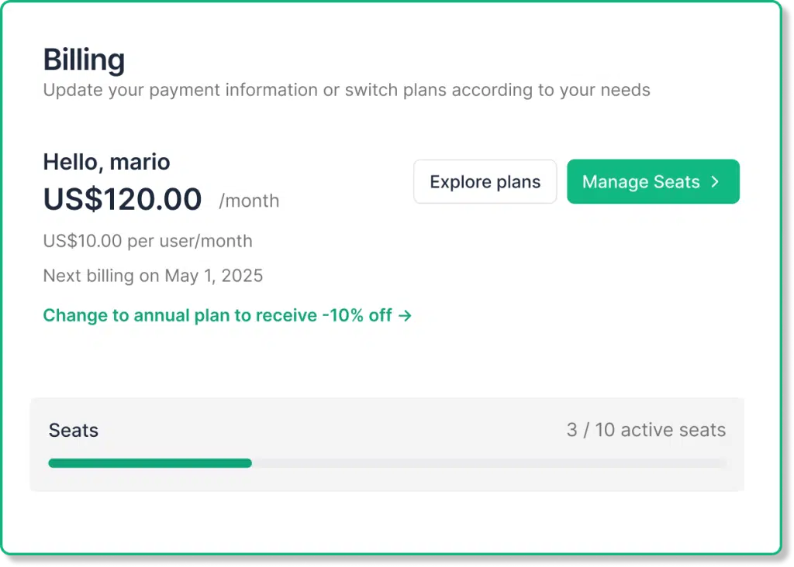Click the end of the green seats progress fill
The height and width of the screenshot is (567, 794).
tap(249, 462)
